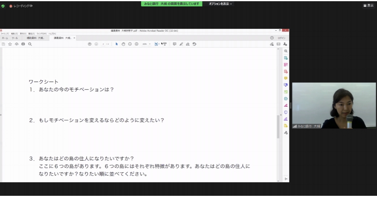This screenshot has height=199, width=377.
Task: Choose the arrow selection tool
Action: (x=117, y=44)
